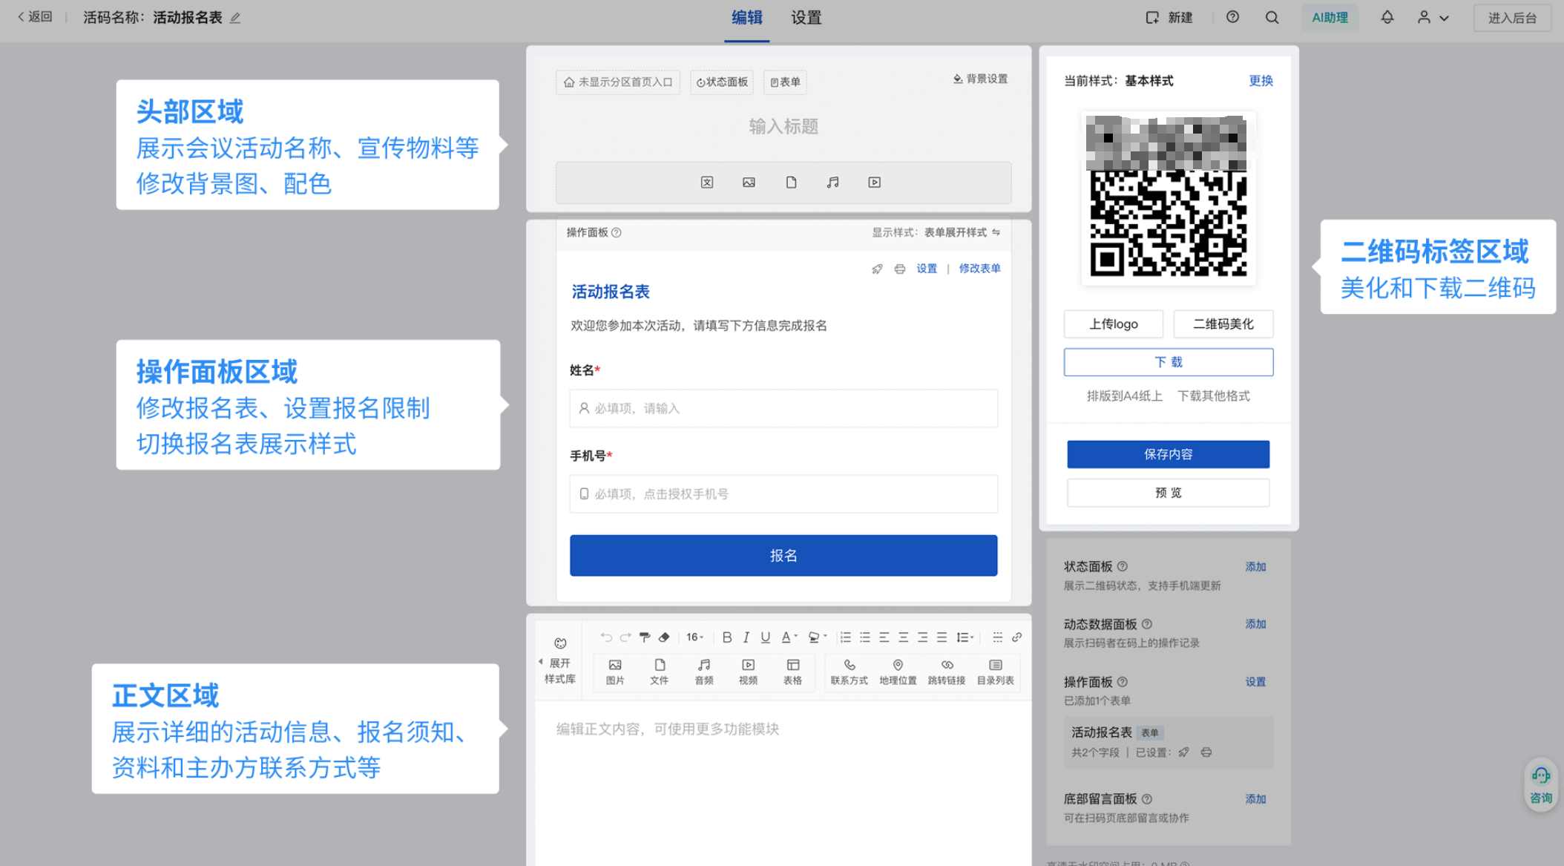The height and width of the screenshot is (866, 1564).
Task: Click the video play icon in the header media bar
Action: tap(875, 183)
